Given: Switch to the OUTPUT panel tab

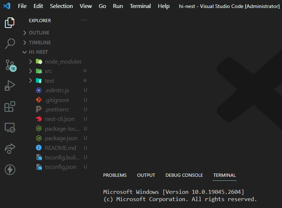Looking at the screenshot, I should pos(146,175).
